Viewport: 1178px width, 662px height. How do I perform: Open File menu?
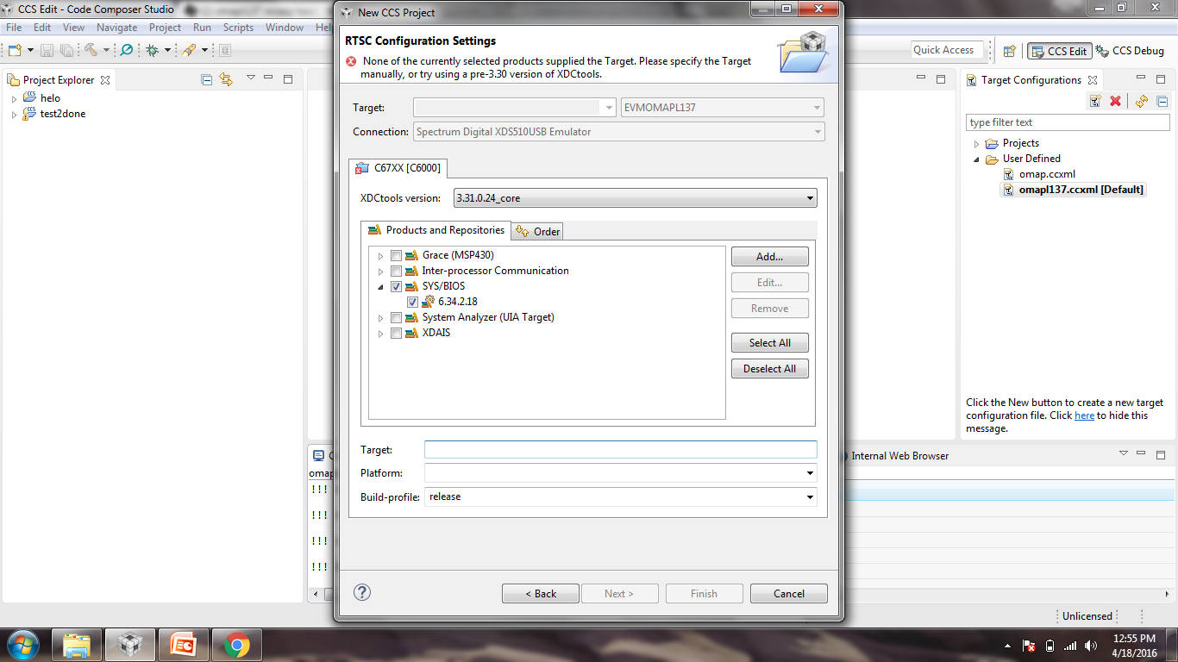[x=14, y=28]
